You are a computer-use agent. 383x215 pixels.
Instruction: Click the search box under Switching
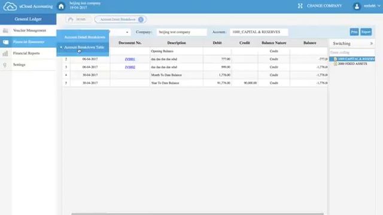click(352, 53)
